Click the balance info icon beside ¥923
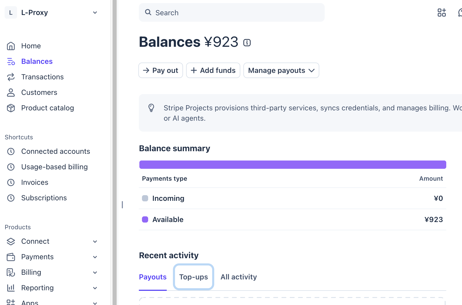 click(x=247, y=43)
